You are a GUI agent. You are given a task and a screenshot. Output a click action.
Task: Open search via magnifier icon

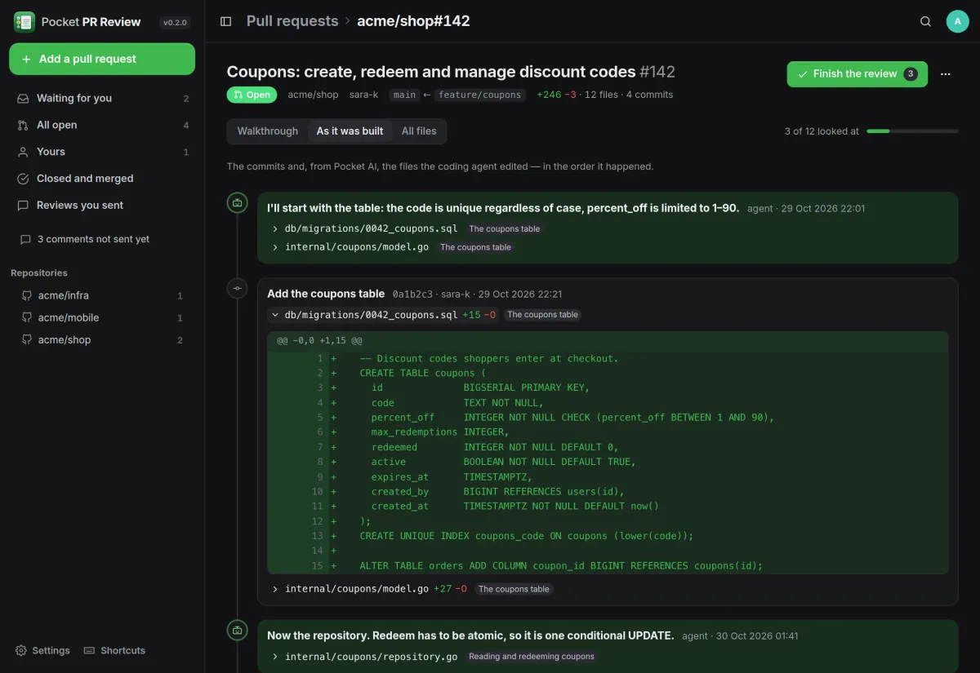pos(925,21)
